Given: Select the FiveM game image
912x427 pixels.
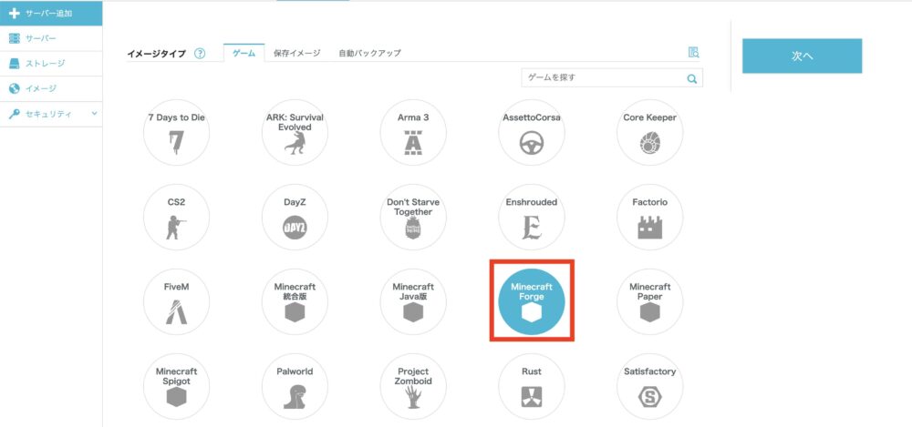Looking at the screenshot, I should [x=176, y=301].
